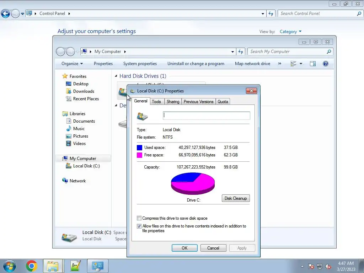Switch to Control Panel taskbar icon

pos(97,266)
